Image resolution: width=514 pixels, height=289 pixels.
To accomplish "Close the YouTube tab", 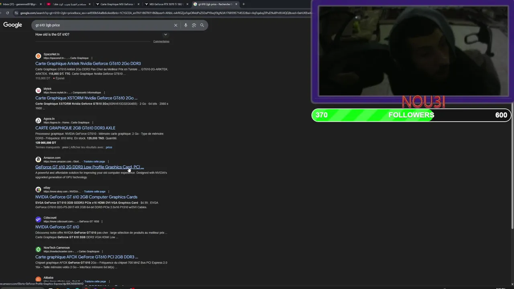I will [x=90, y=4].
